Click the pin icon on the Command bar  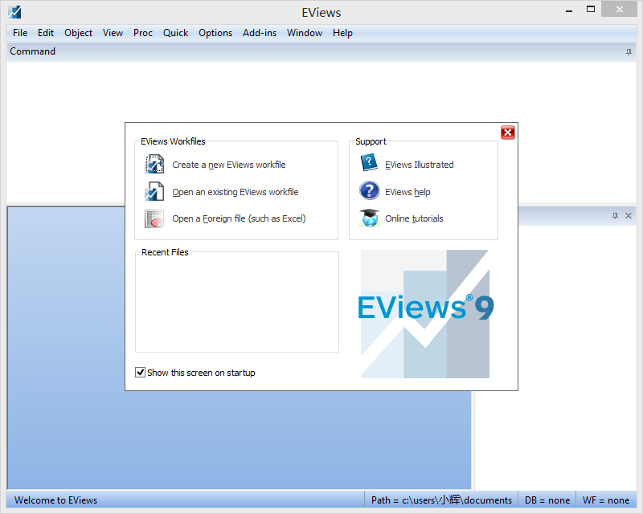coord(628,51)
